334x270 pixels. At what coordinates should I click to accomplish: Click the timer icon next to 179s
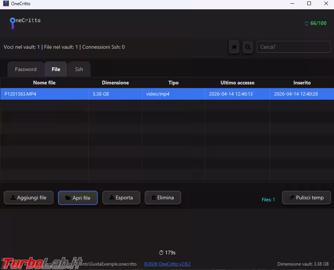click(161, 253)
